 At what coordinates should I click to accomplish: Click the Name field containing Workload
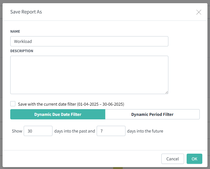(x=89, y=41)
